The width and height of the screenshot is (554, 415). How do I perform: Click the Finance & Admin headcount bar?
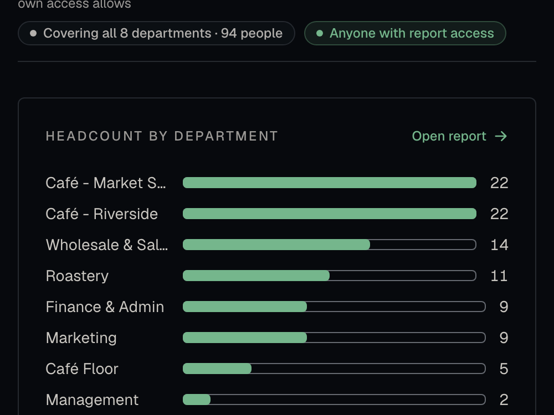point(334,307)
